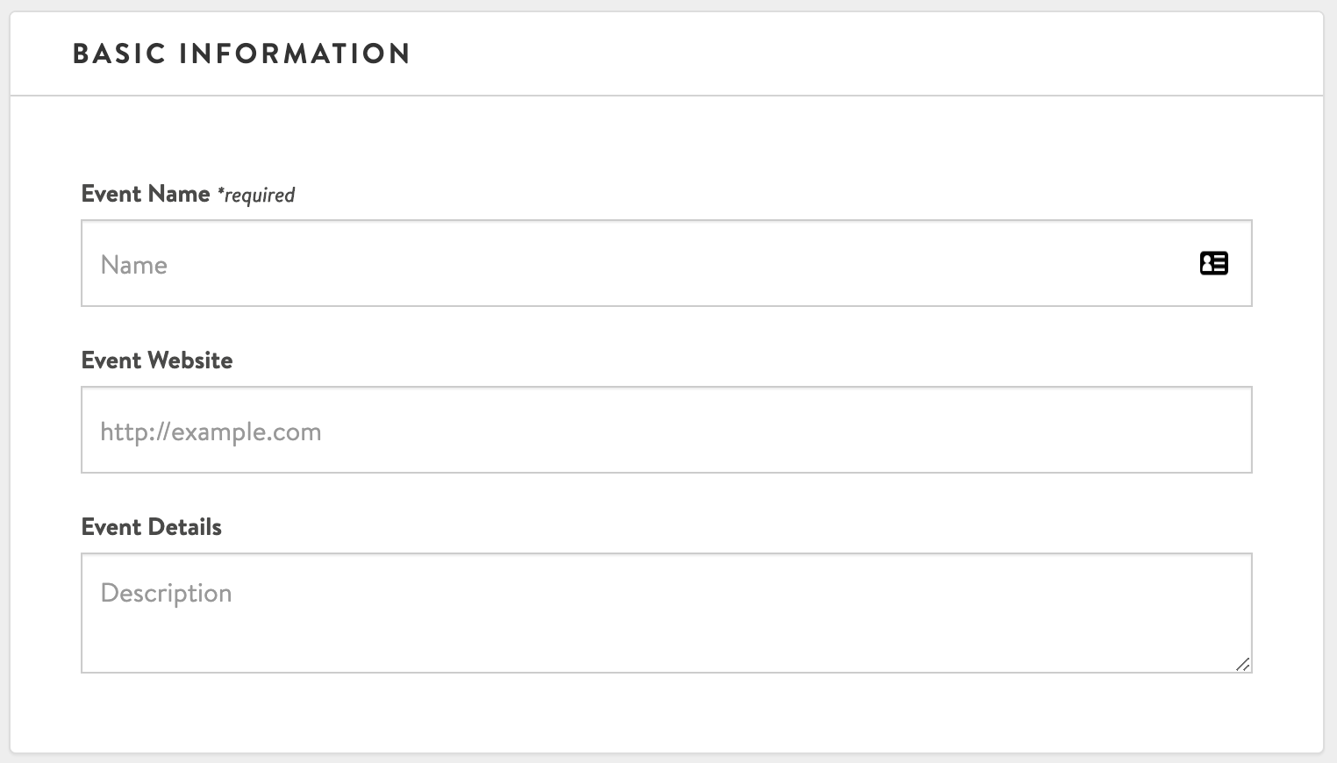The height and width of the screenshot is (763, 1337).
Task: Click the word "Event" in Event Details label
Action: tap(111, 527)
